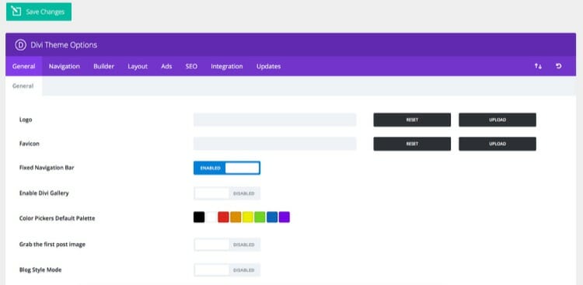This screenshot has height=285, width=583.
Task: Go to the Layout tab
Action: point(138,66)
